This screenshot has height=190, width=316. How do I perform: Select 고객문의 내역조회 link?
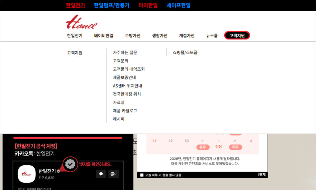click(129, 69)
